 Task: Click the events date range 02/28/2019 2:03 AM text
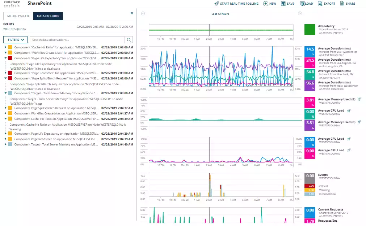pos(105,27)
